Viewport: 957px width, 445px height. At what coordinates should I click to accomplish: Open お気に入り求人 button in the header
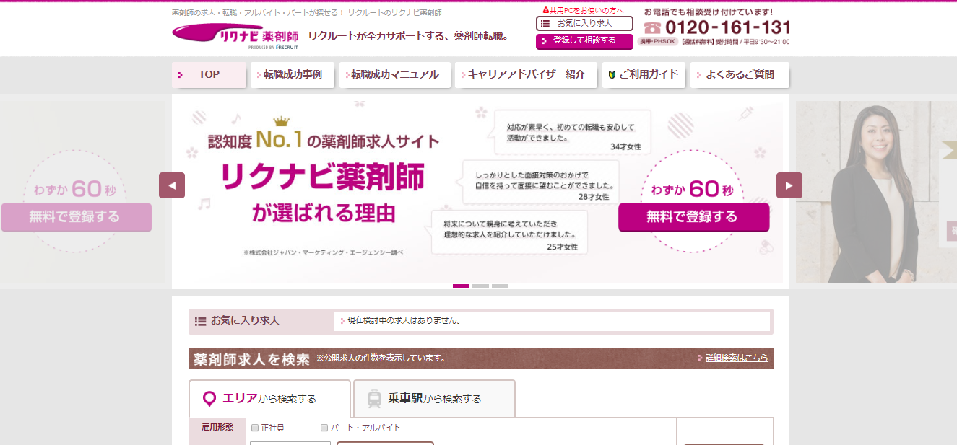click(584, 24)
